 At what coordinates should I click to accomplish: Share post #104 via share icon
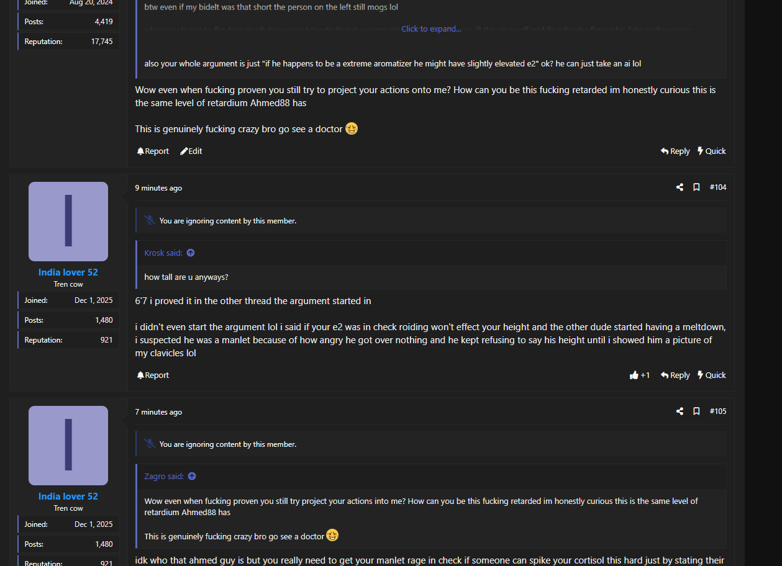(680, 187)
